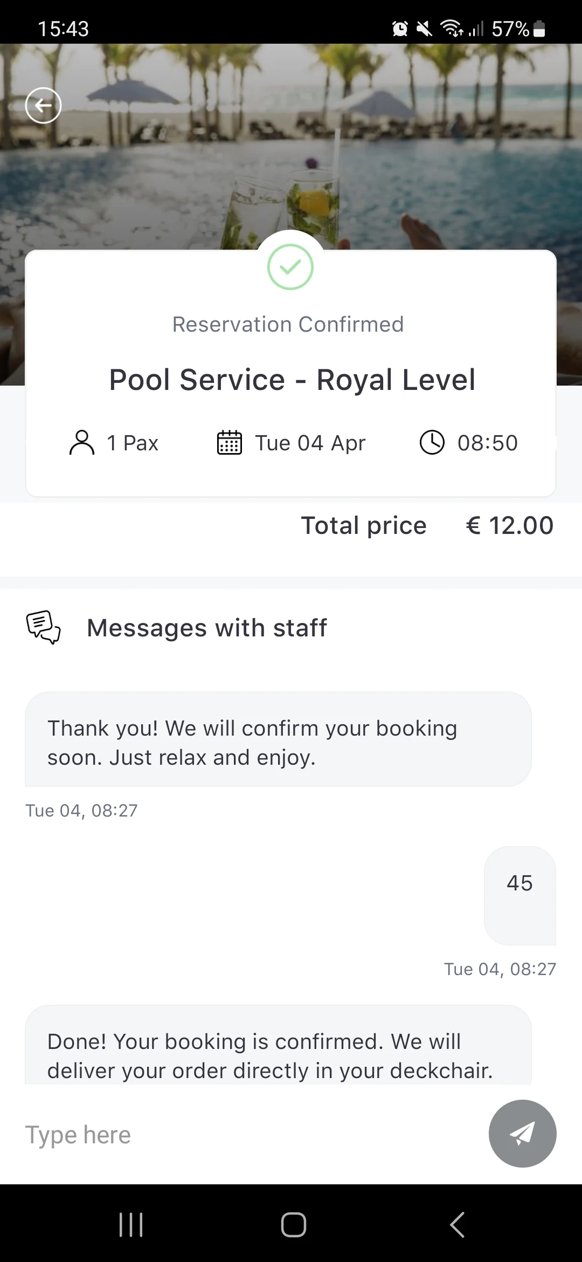This screenshot has width=582, height=1262.
Task: Send message with paper plane button
Action: point(523,1134)
